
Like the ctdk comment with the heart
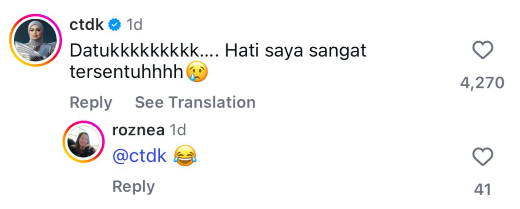pyautogui.click(x=482, y=50)
